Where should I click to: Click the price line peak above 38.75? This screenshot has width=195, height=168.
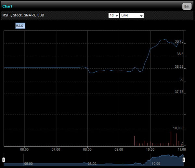click(166, 39)
